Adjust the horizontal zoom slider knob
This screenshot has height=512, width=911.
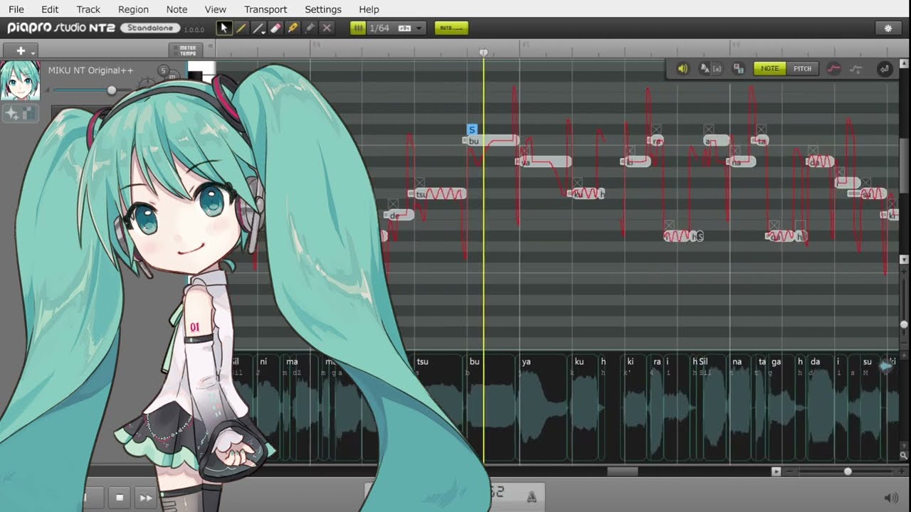click(x=848, y=471)
